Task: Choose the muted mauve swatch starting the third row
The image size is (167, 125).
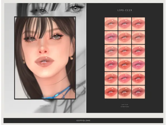Action: (x=111, y=51)
